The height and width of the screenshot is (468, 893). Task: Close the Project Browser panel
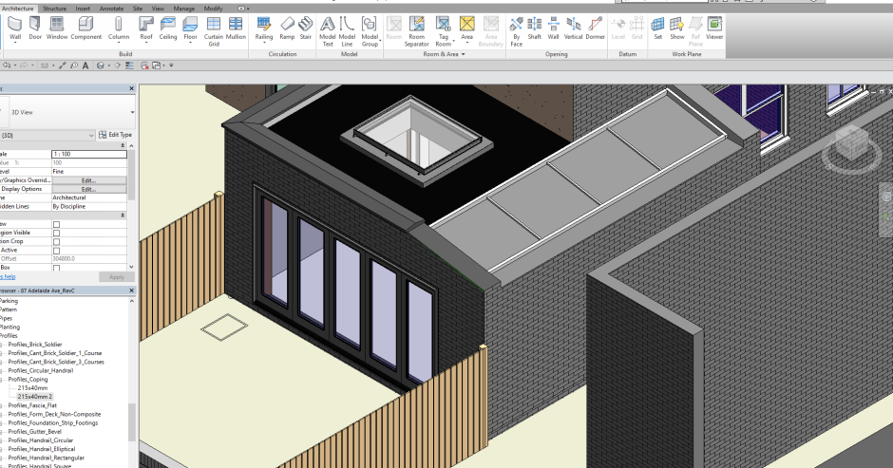click(x=131, y=290)
